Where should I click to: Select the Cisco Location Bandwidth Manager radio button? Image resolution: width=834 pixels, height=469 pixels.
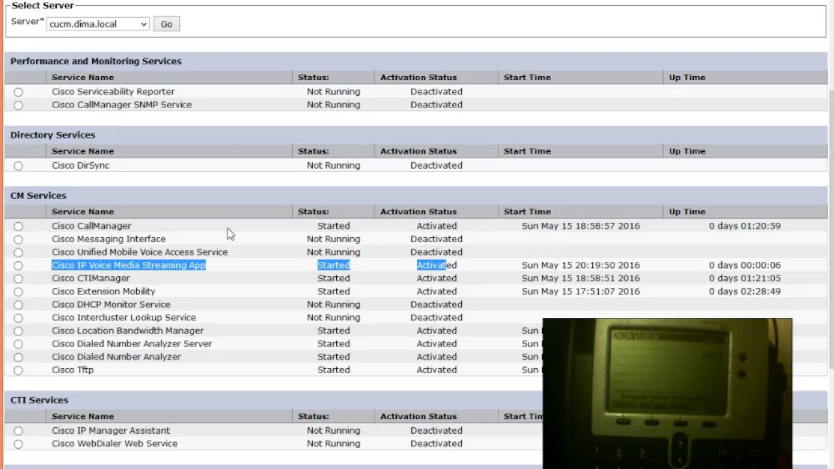coord(18,331)
